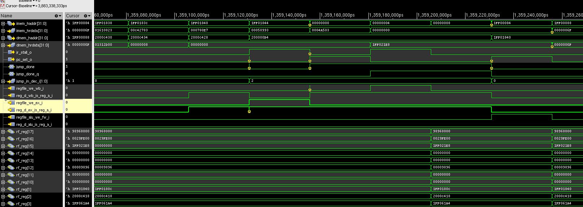
Task: Select the rf_reg[3] signal name
Action: (x=24, y=204)
